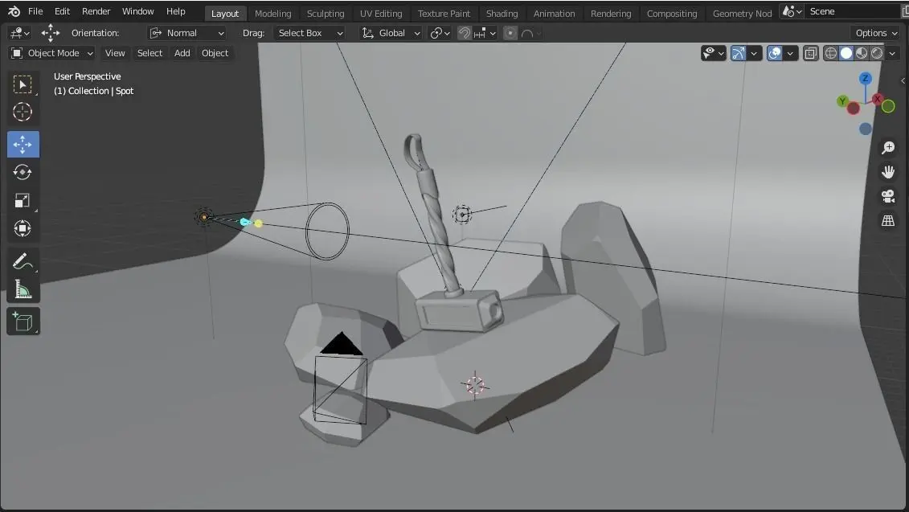Open the viewport View menu

[115, 53]
